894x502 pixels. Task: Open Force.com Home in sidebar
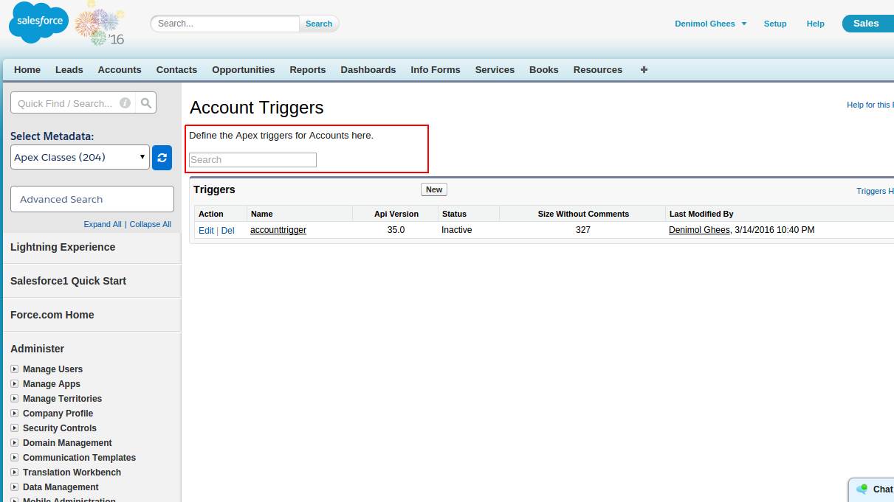(x=52, y=315)
